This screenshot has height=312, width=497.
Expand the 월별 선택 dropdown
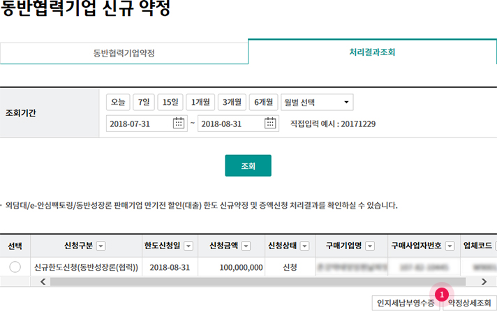point(317,102)
